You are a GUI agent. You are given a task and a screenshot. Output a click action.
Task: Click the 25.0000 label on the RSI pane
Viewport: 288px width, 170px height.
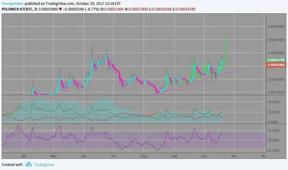coord(273,151)
